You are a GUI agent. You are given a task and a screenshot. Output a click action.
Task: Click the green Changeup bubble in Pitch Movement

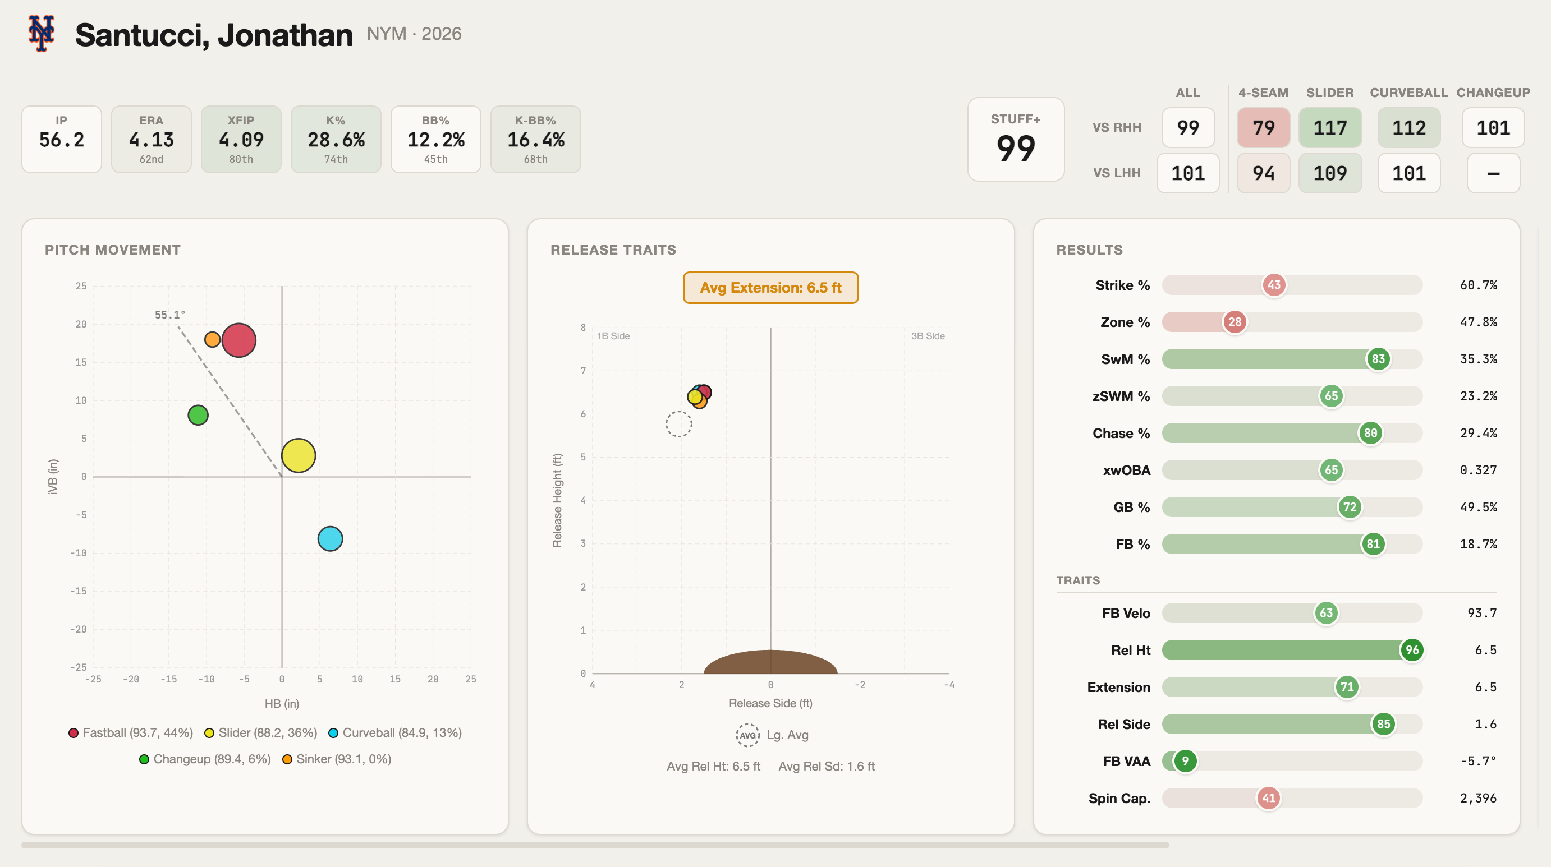[198, 415]
